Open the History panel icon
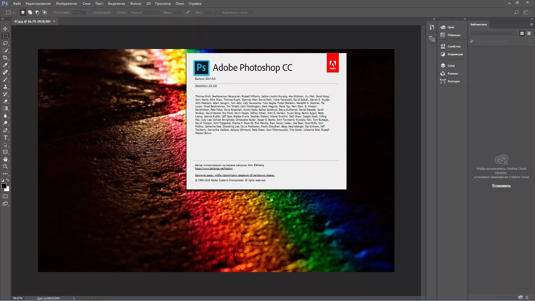535x301 pixels. tap(432, 27)
